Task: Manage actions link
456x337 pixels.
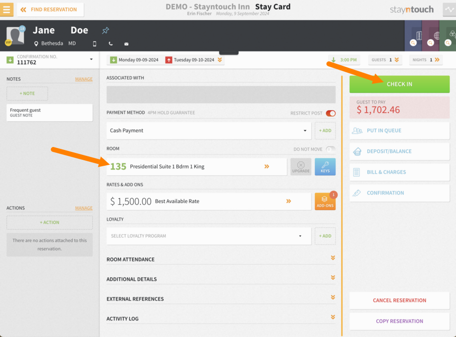Action: [x=84, y=208]
